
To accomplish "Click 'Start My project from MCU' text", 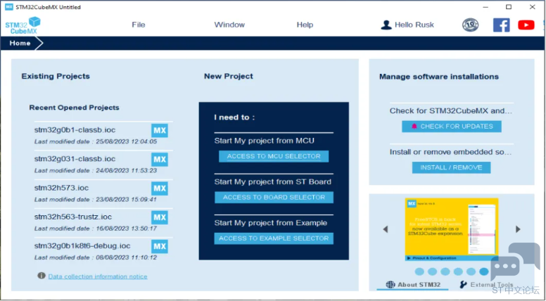I will click(x=265, y=141).
